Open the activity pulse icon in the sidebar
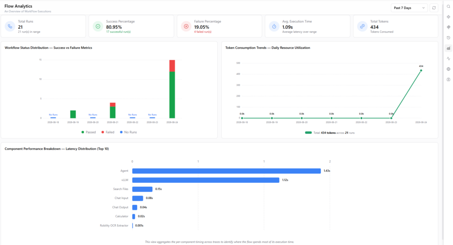This screenshot has height=245, width=453. click(449, 59)
